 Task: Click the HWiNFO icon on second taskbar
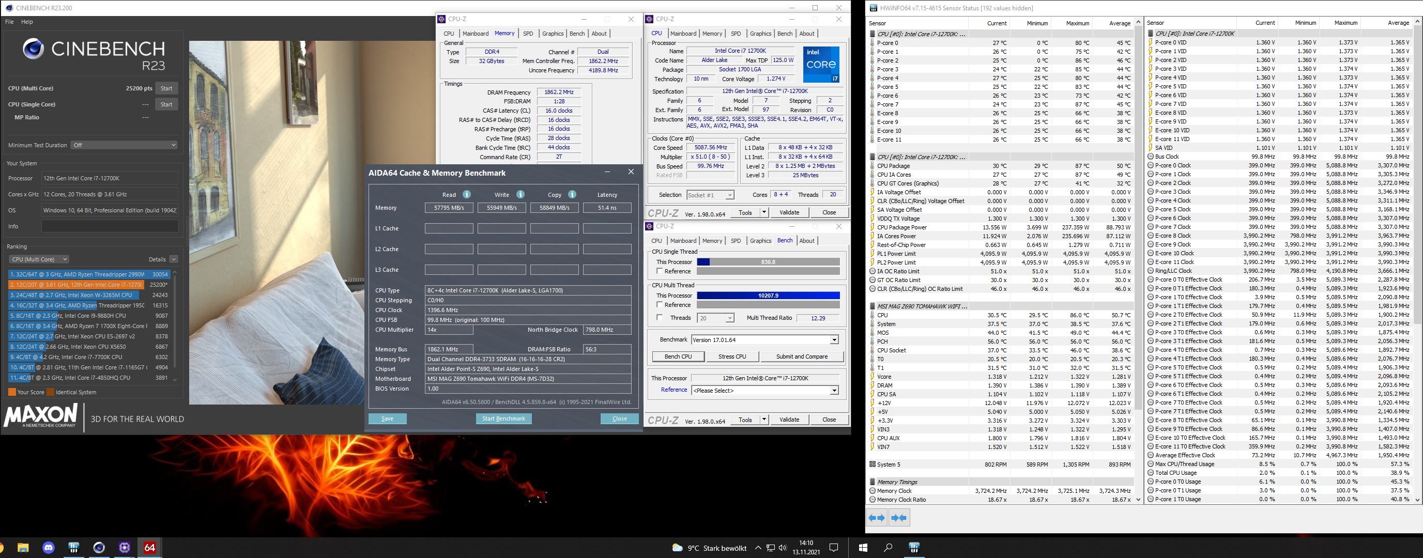[x=914, y=548]
